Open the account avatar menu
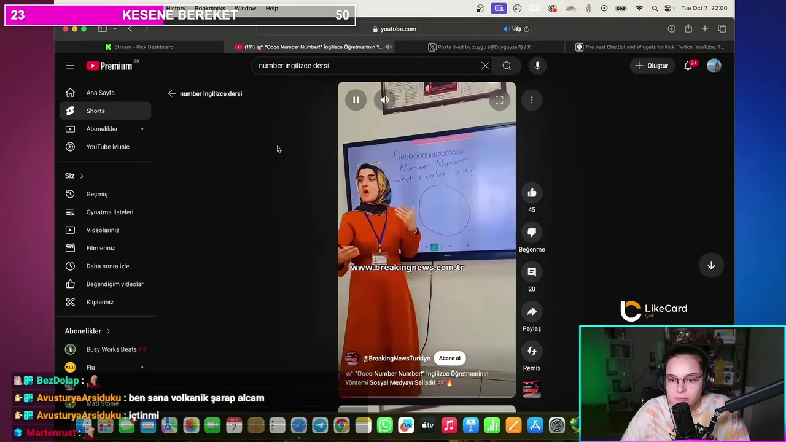 714,66
